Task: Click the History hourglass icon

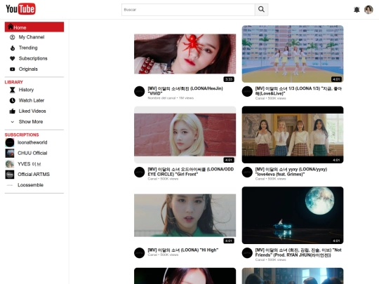Action: tap(13, 90)
